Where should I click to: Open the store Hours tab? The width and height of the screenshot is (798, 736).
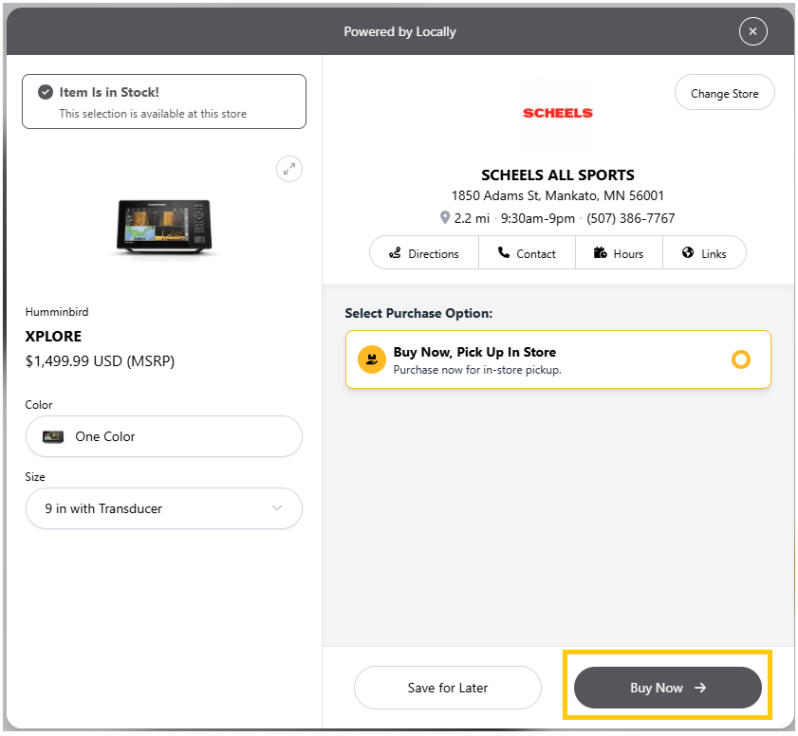point(618,253)
